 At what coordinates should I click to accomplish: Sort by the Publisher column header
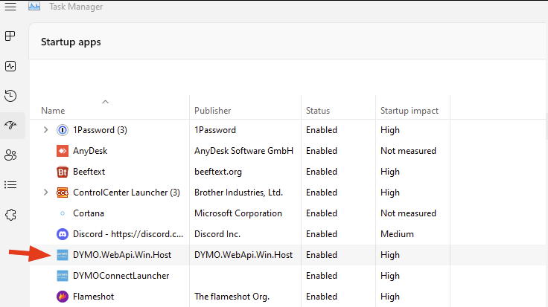tap(212, 111)
